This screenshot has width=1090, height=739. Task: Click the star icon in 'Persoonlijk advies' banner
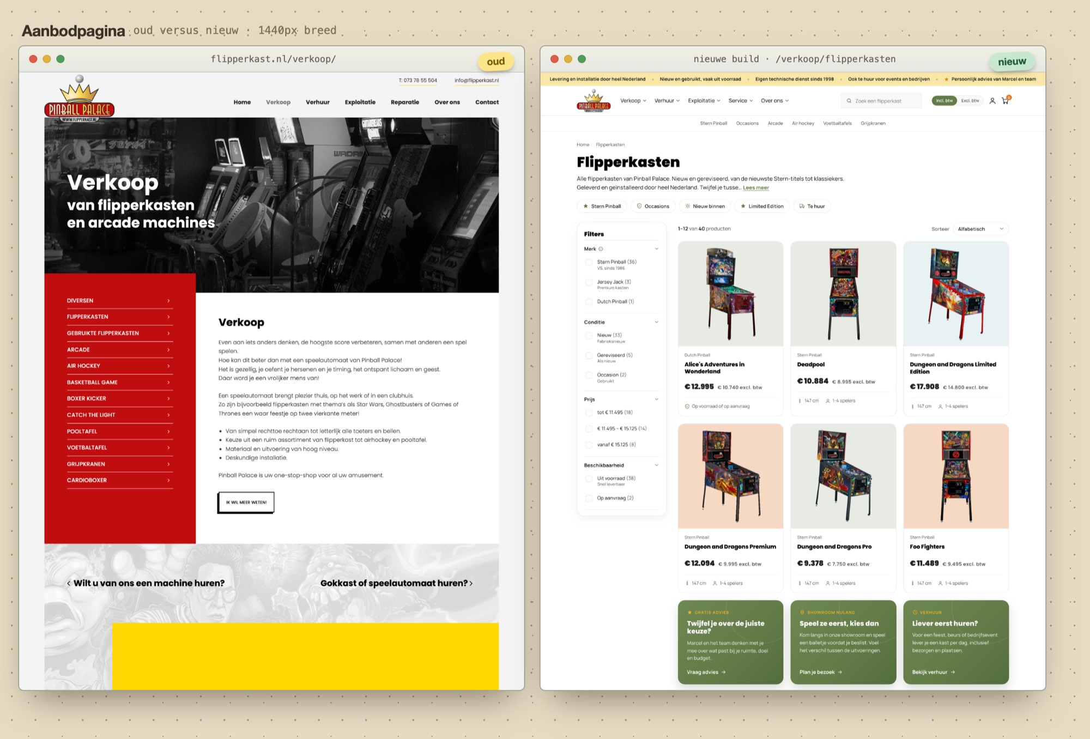947,79
